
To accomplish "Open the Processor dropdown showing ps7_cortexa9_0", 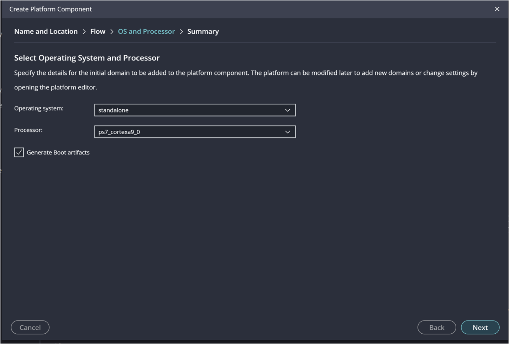I will click(195, 132).
